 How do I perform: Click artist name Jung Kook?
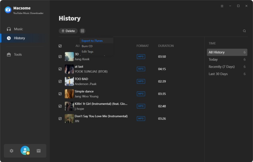point(82,59)
